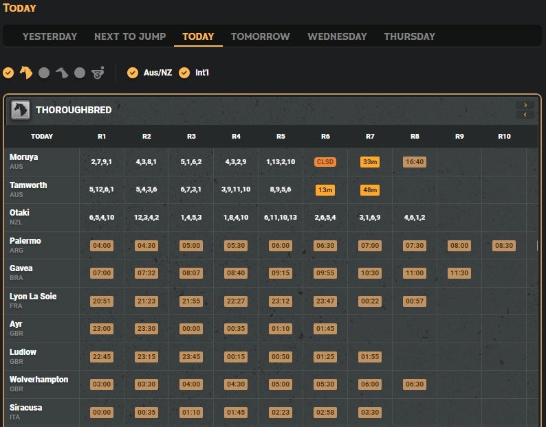Open Siracusa R7 03:30 race
Viewport: 546px width, 427px height.
pos(370,413)
